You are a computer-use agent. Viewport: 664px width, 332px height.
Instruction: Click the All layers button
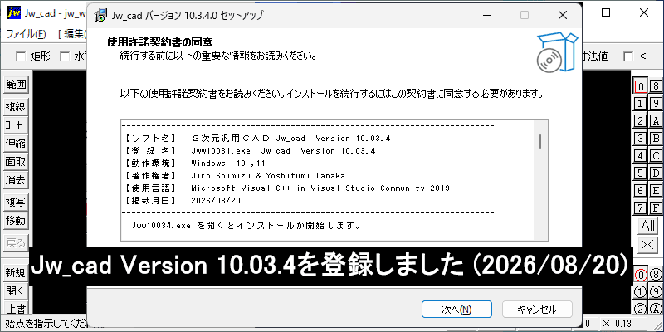pos(648,226)
